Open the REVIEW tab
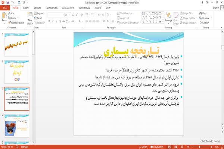This screenshot has height=149, width=224. tap(98, 8)
